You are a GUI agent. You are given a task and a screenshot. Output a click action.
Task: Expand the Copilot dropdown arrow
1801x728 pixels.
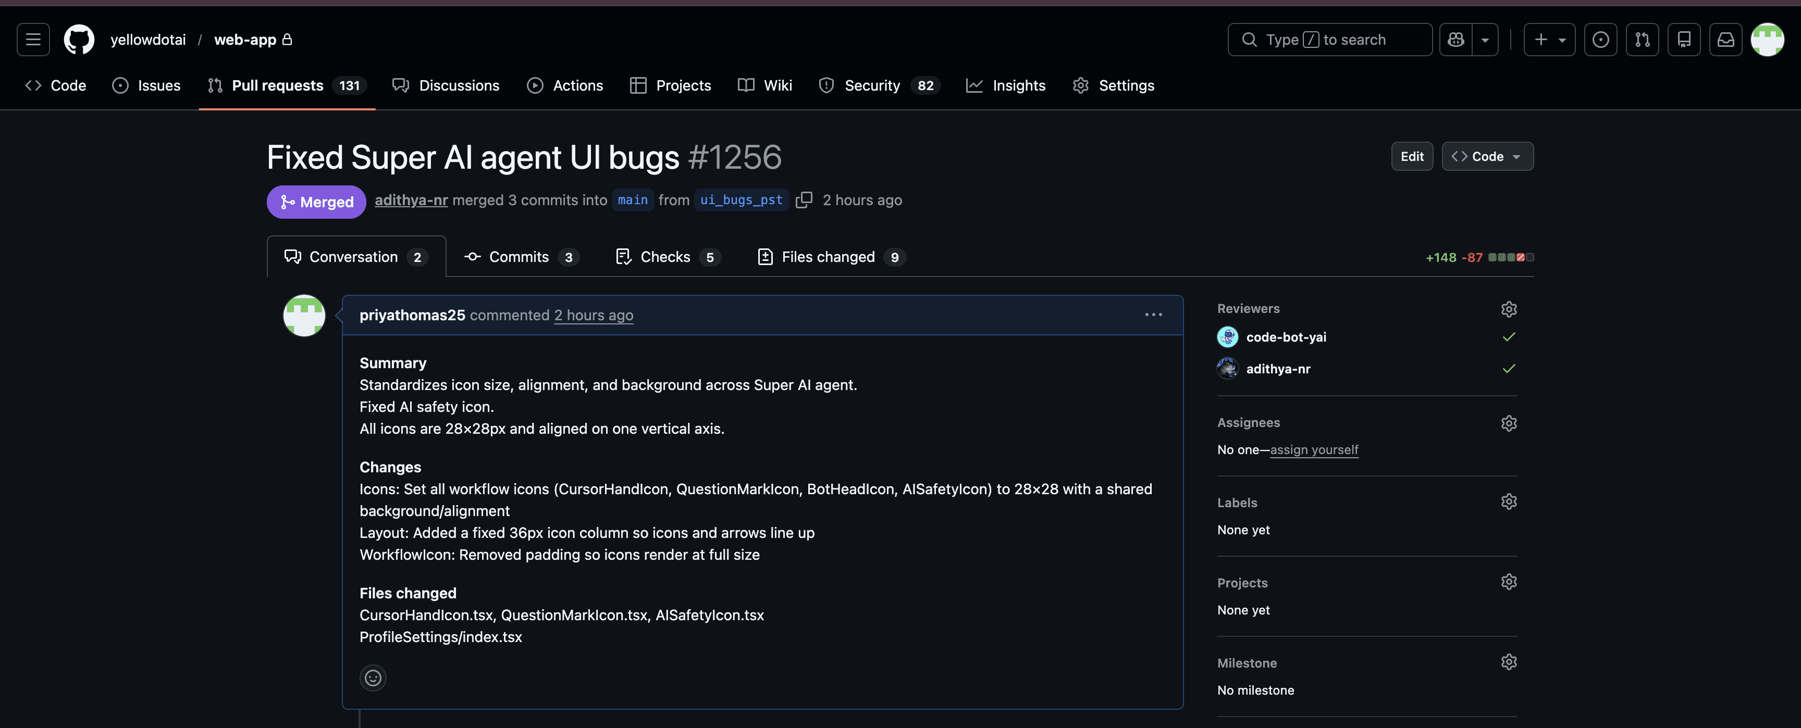pos(1485,40)
